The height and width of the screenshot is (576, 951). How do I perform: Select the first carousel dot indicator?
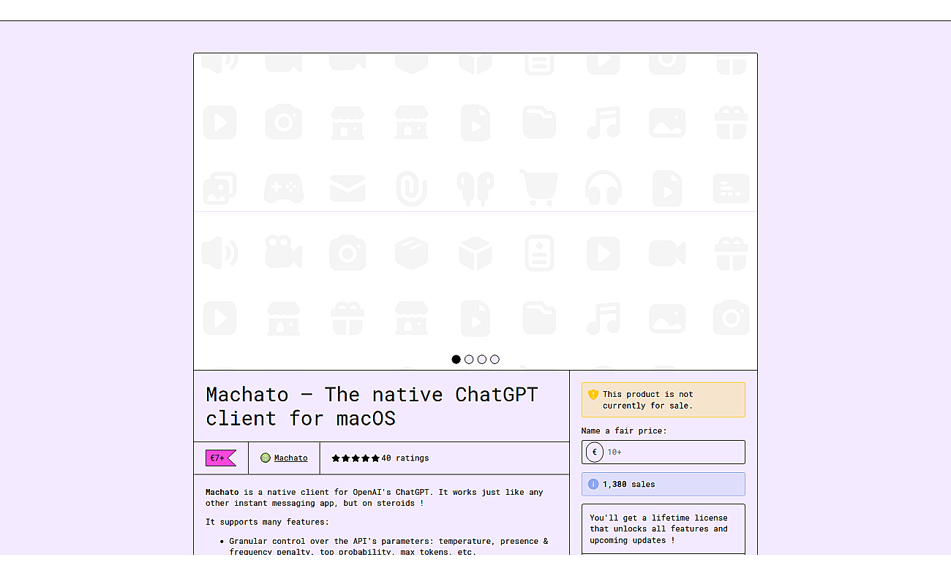(456, 359)
